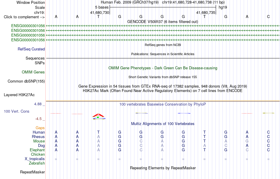
Task: Select the Mouse species label
Action: coord(39,141)
